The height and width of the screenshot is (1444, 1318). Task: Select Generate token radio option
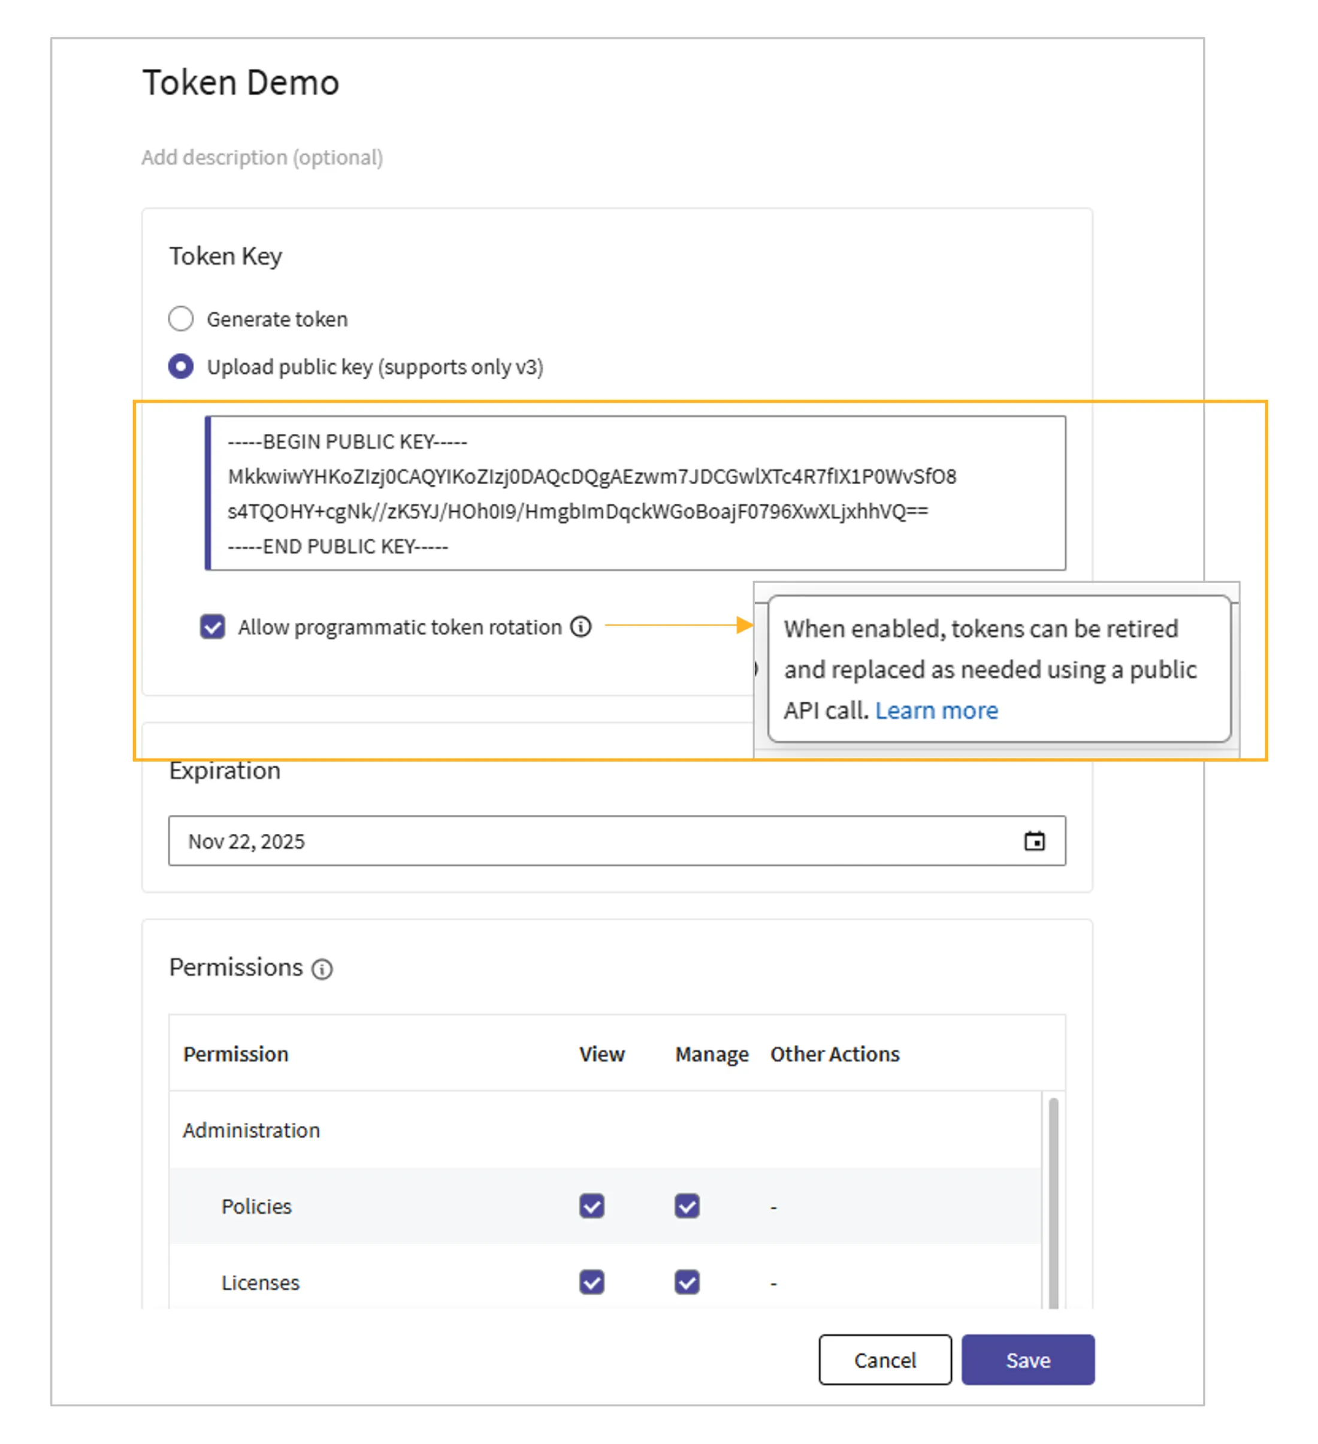[181, 319]
